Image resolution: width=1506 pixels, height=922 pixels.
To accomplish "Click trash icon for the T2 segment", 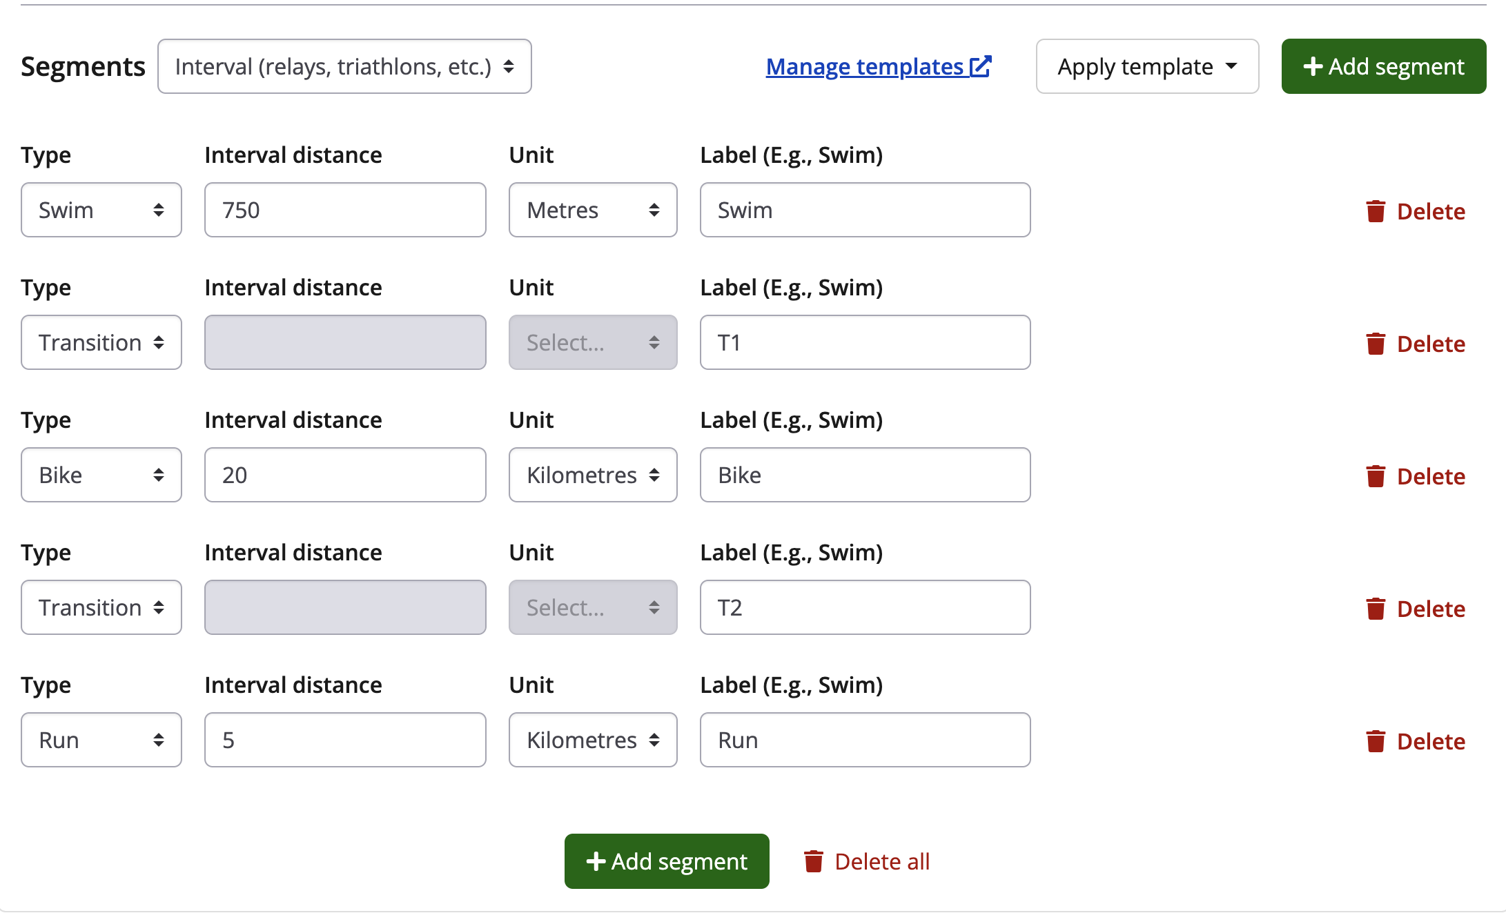I will click(x=1376, y=609).
